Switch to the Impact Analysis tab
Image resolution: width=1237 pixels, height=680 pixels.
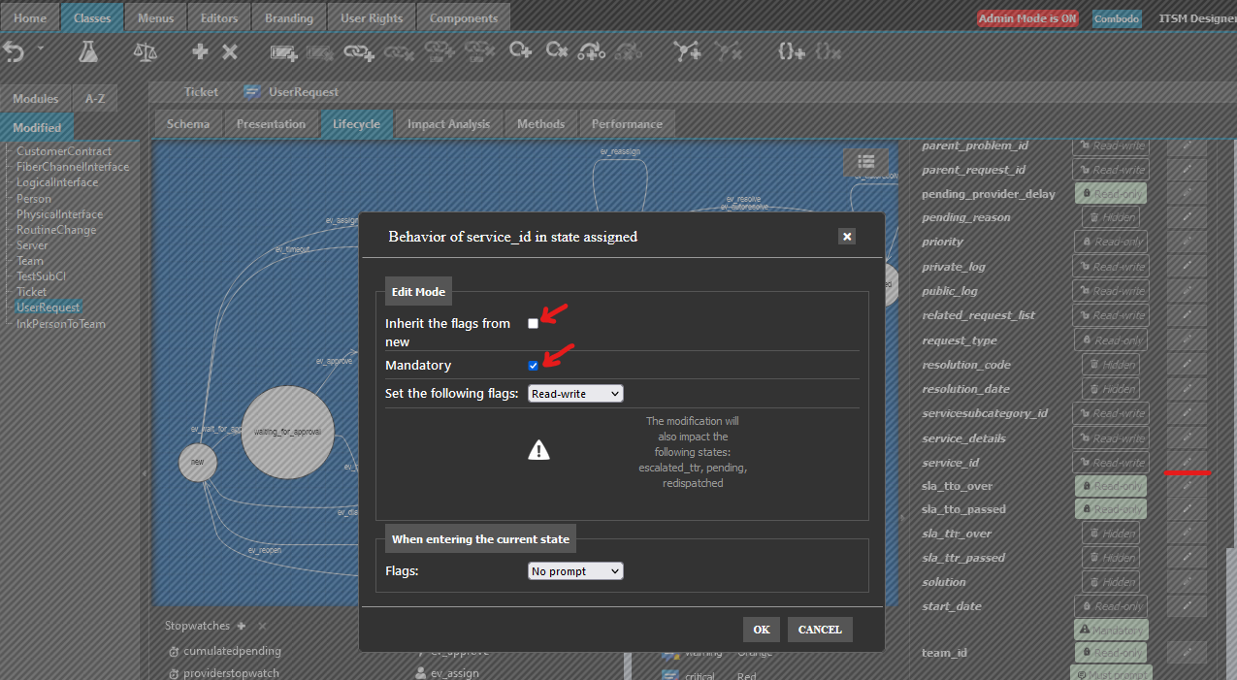pyautogui.click(x=448, y=124)
